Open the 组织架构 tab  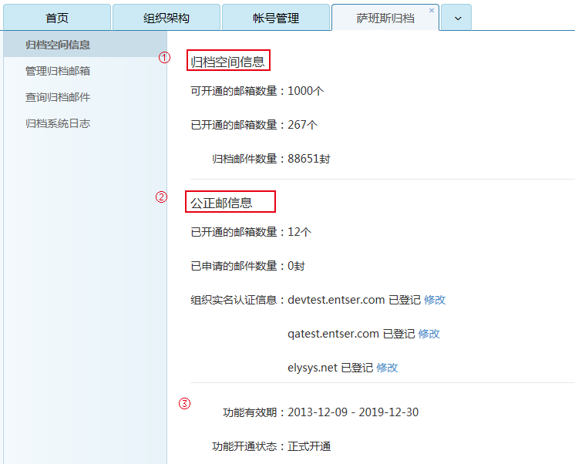[166, 18]
